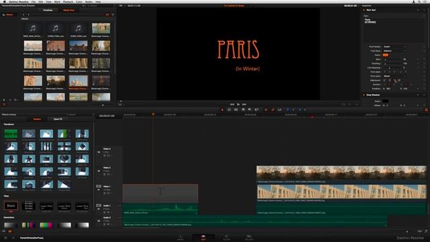Click the star shape transition thumbnail
The height and width of the screenshot is (242, 430).
[x=28, y=159]
